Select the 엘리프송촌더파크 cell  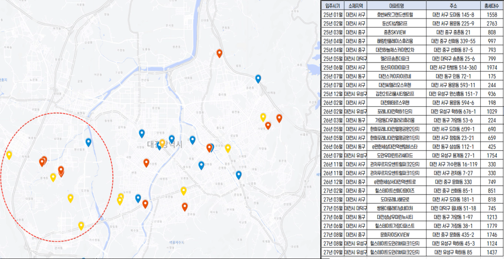point(396,59)
